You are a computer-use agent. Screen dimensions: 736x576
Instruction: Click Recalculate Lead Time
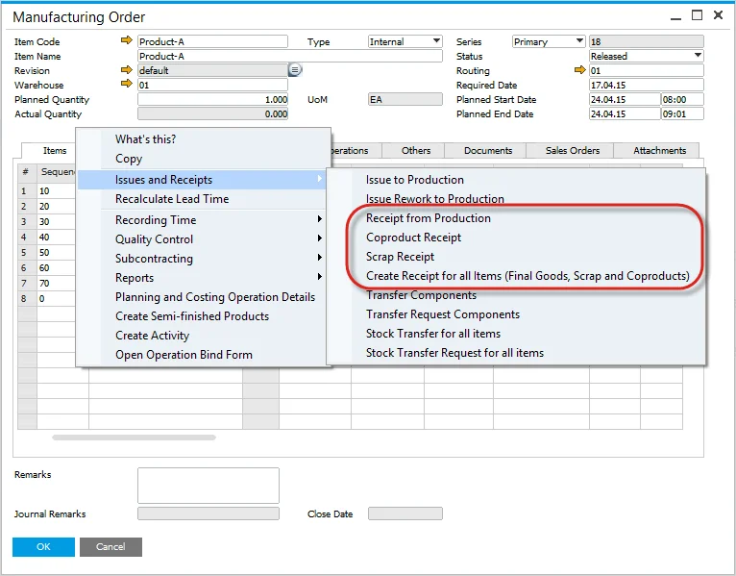pyautogui.click(x=172, y=199)
